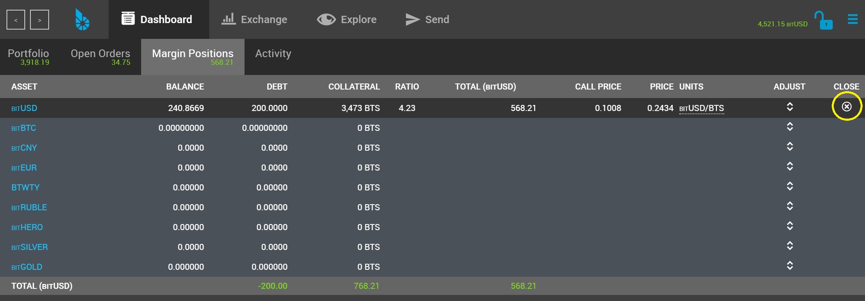This screenshot has height=301, width=865.
Task: Click the bitUSD/BTS price units link
Action: coord(702,109)
